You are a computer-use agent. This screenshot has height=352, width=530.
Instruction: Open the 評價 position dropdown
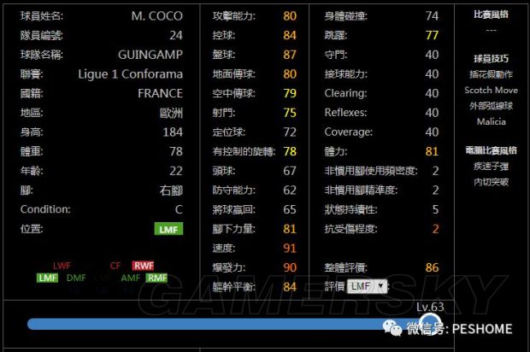click(368, 286)
